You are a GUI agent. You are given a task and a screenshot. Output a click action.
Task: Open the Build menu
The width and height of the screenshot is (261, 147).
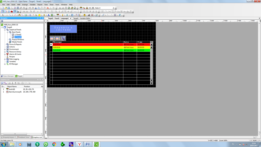(x=13, y=4)
